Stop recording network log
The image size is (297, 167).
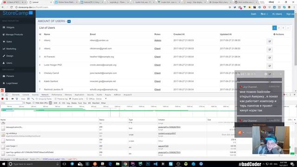(x=2, y=99)
